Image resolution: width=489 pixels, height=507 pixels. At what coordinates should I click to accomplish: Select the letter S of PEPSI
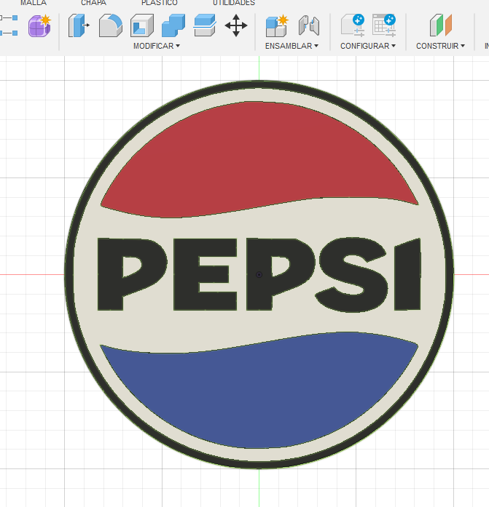352,275
